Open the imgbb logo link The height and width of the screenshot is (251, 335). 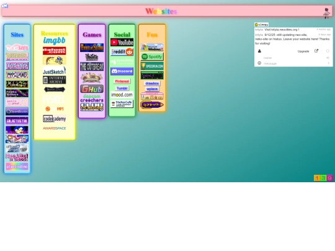[54, 40]
